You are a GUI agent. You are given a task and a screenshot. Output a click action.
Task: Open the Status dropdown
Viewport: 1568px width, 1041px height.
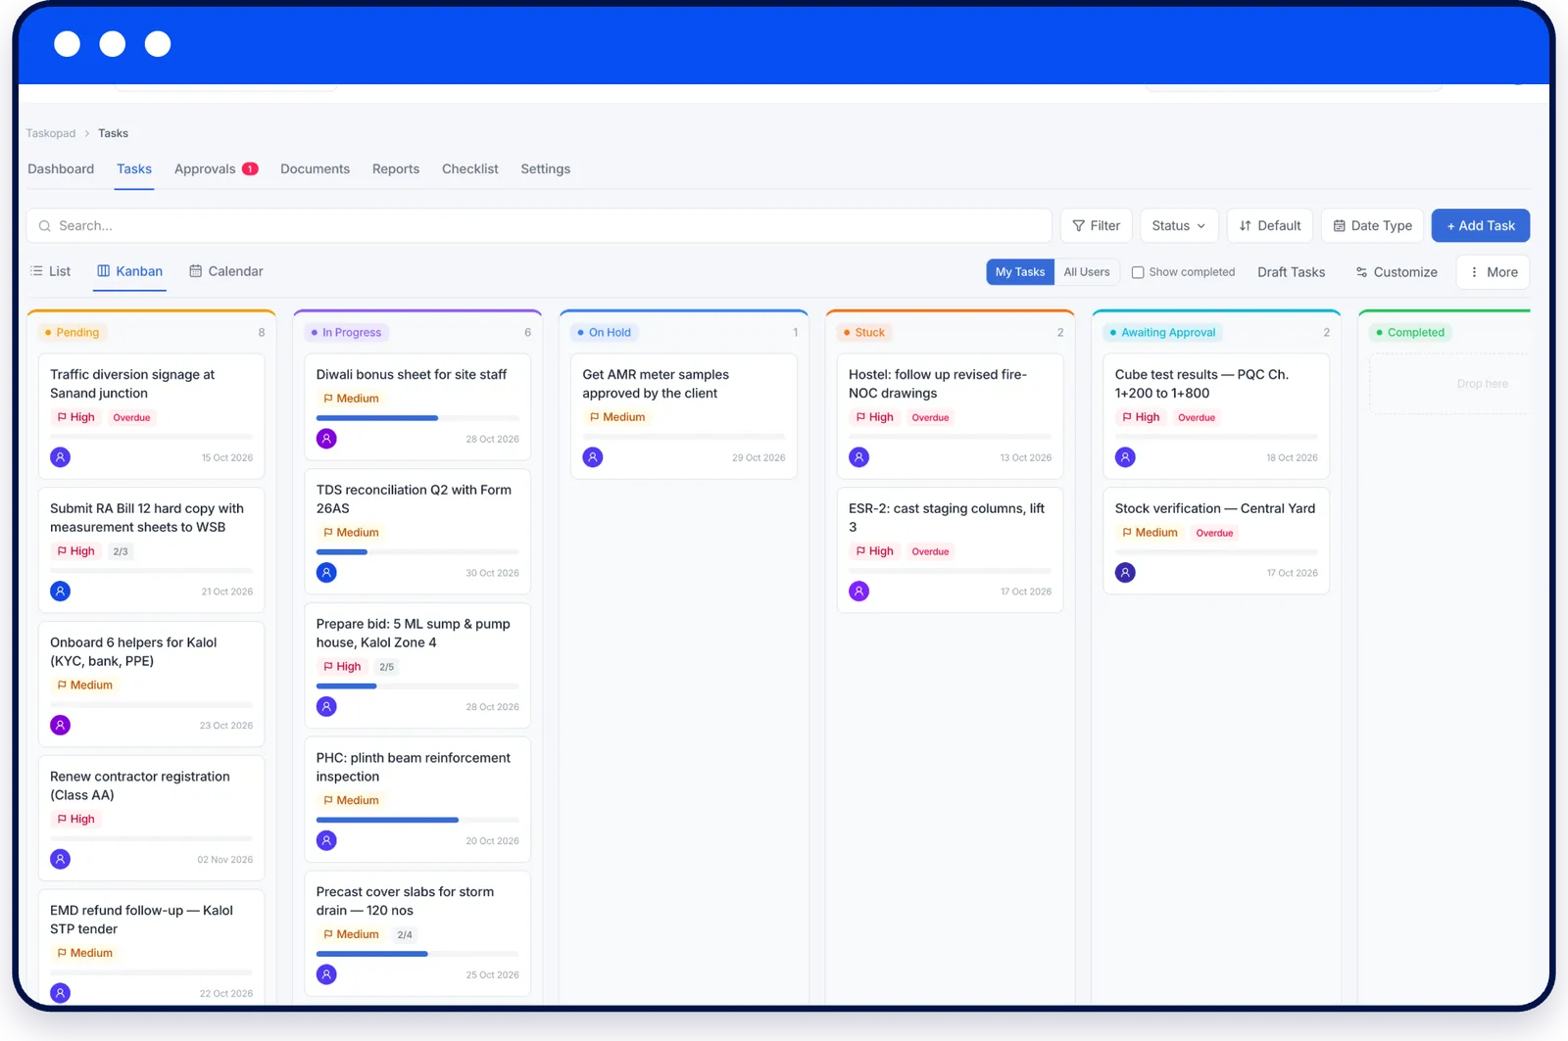pos(1179,226)
